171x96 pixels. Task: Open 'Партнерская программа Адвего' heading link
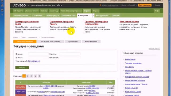coord(62,23)
